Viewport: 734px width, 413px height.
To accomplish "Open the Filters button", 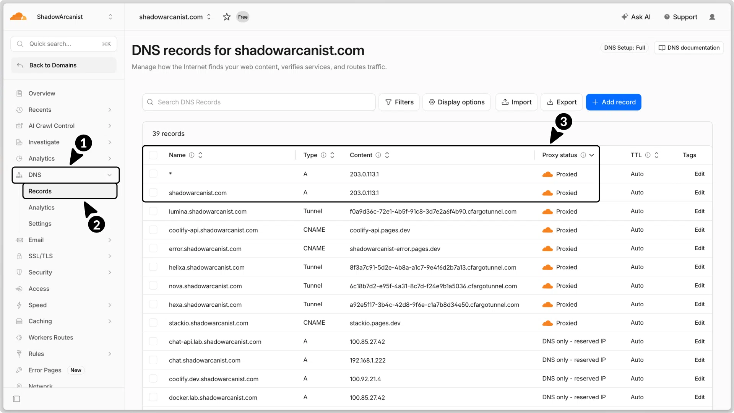I will click(x=399, y=102).
